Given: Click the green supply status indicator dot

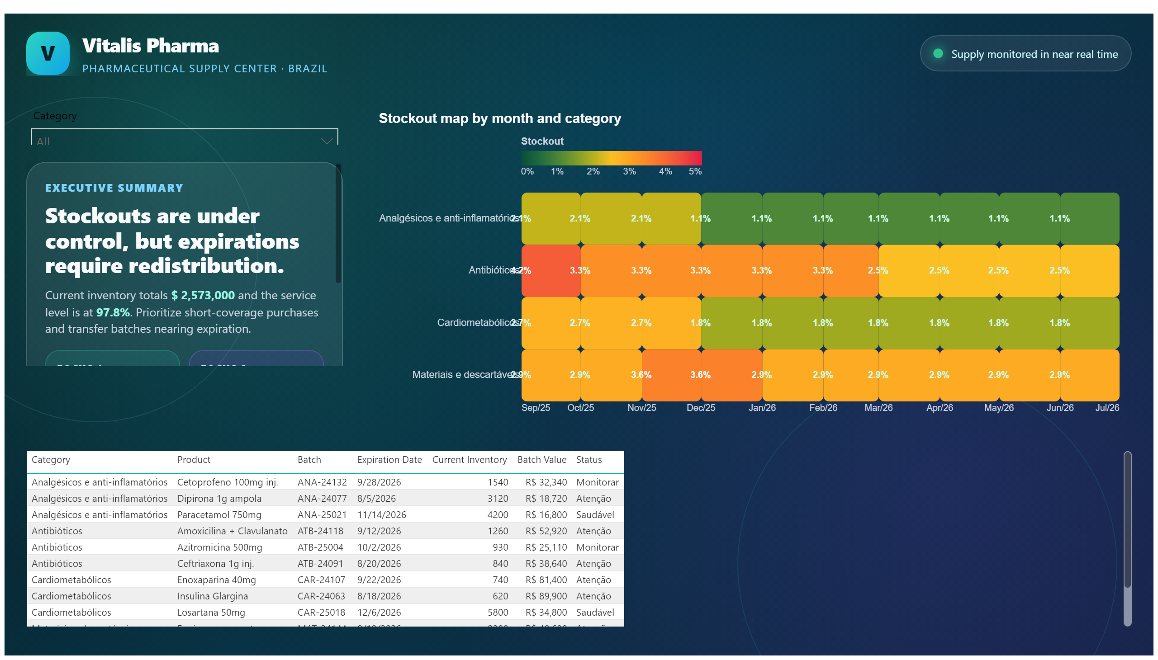Looking at the screenshot, I should tap(938, 53).
